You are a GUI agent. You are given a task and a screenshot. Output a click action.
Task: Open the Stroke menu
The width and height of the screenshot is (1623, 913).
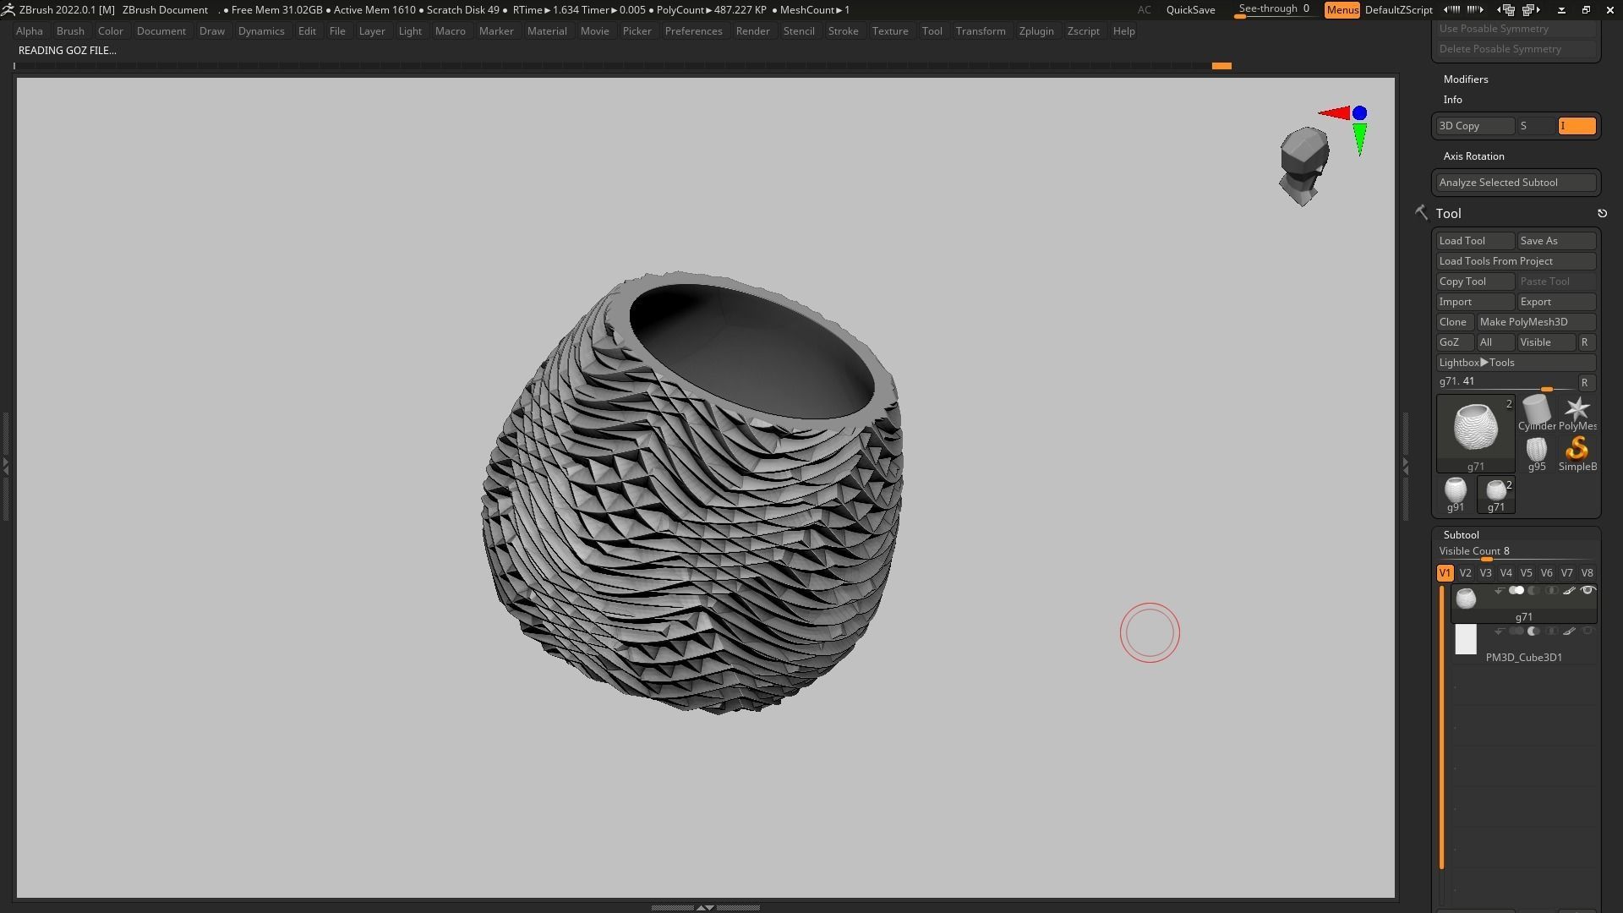pyautogui.click(x=842, y=31)
